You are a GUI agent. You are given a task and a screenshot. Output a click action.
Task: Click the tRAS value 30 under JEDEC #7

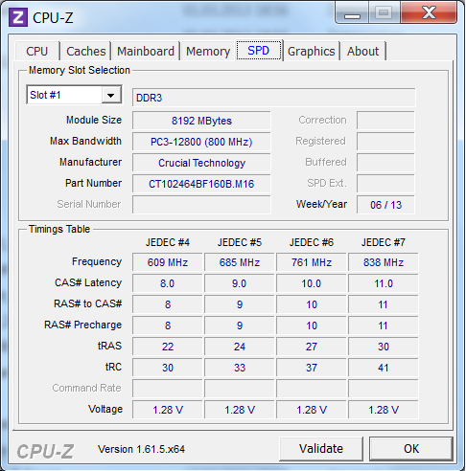click(x=384, y=347)
